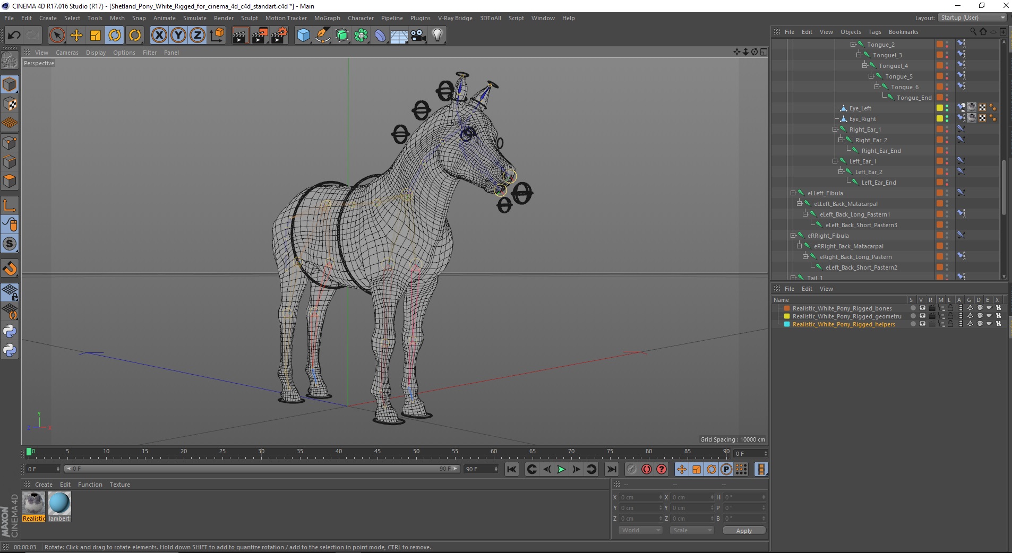Viewport: 1012px width, 553px height.
Task: Add Floor environment object
Action: click(399, 36)
